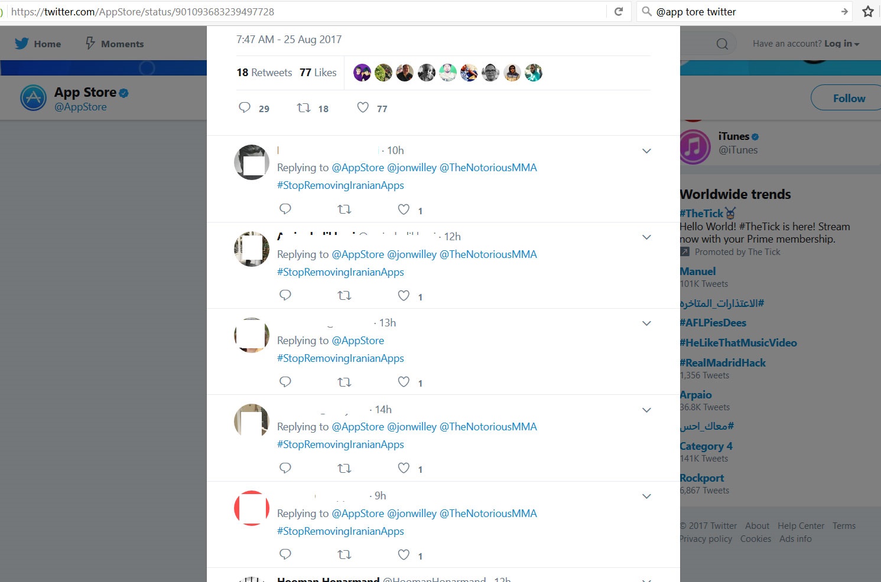Open the Privacy policy footer link
The width and height of the screenshot is (881, 582).
point(706,539)
